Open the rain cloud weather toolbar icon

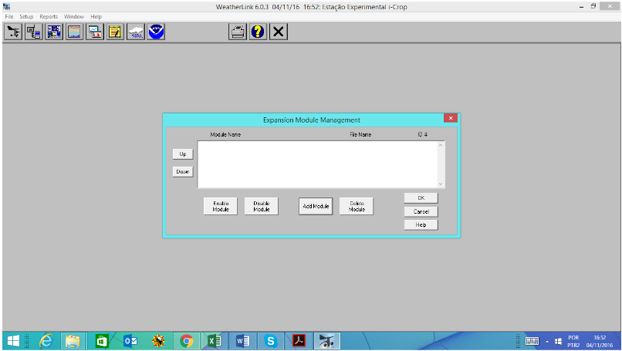pyautogui.click(x=136, y=32)
